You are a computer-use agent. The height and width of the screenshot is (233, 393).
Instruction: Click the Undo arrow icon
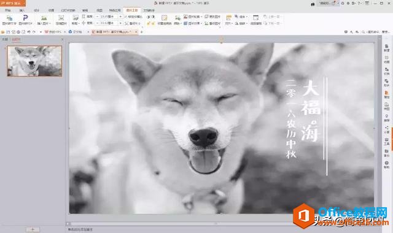[29, 32]
